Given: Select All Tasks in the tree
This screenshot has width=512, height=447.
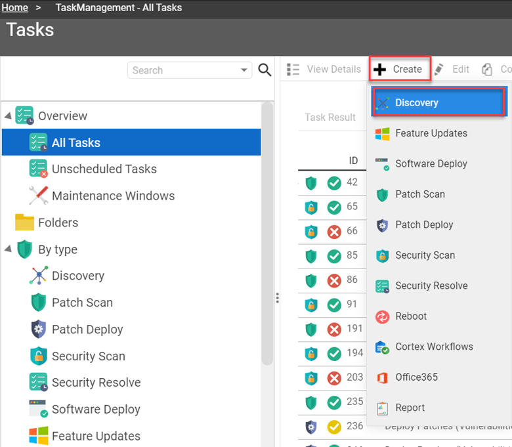Looking at the screenshot, I should point(131,142).
